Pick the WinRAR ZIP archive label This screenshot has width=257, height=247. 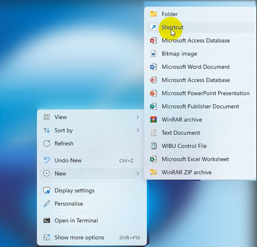[187, 172]
